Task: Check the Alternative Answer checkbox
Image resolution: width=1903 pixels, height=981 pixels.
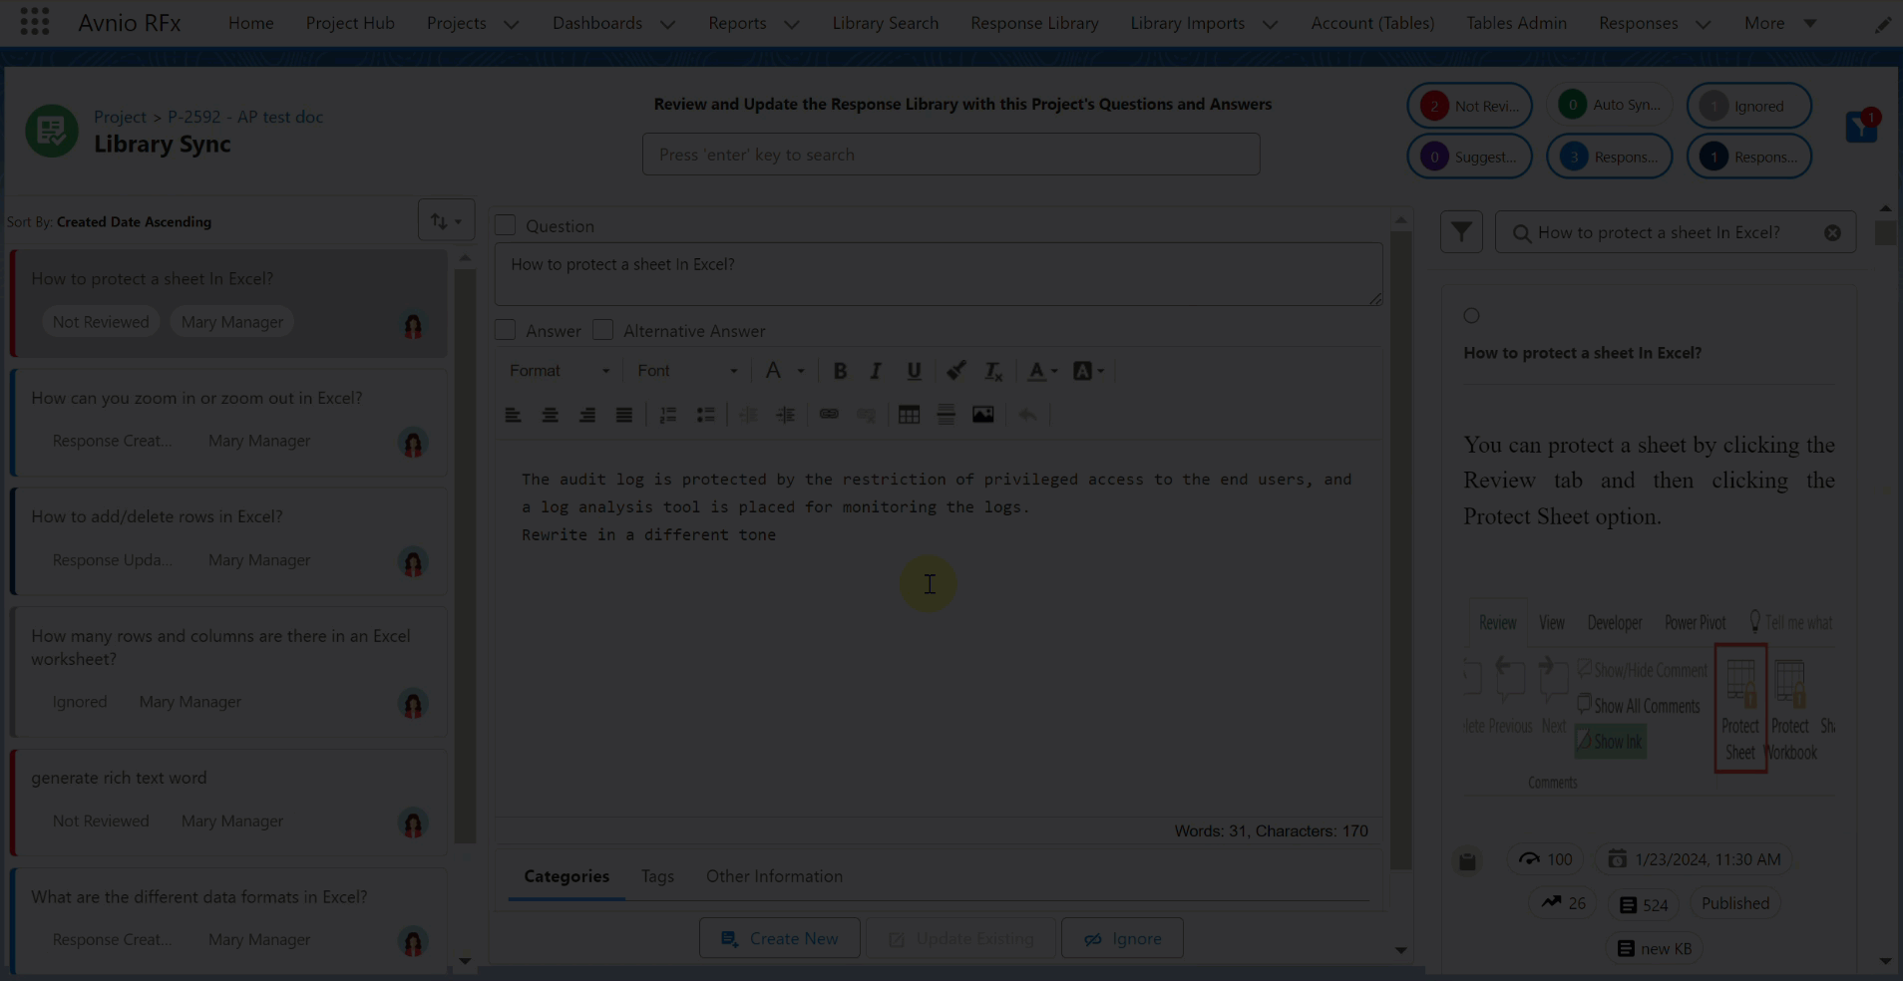Action: 602,330
